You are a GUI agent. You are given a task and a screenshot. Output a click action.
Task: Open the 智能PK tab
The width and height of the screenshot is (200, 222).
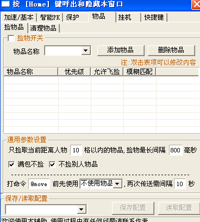point(50,17)
